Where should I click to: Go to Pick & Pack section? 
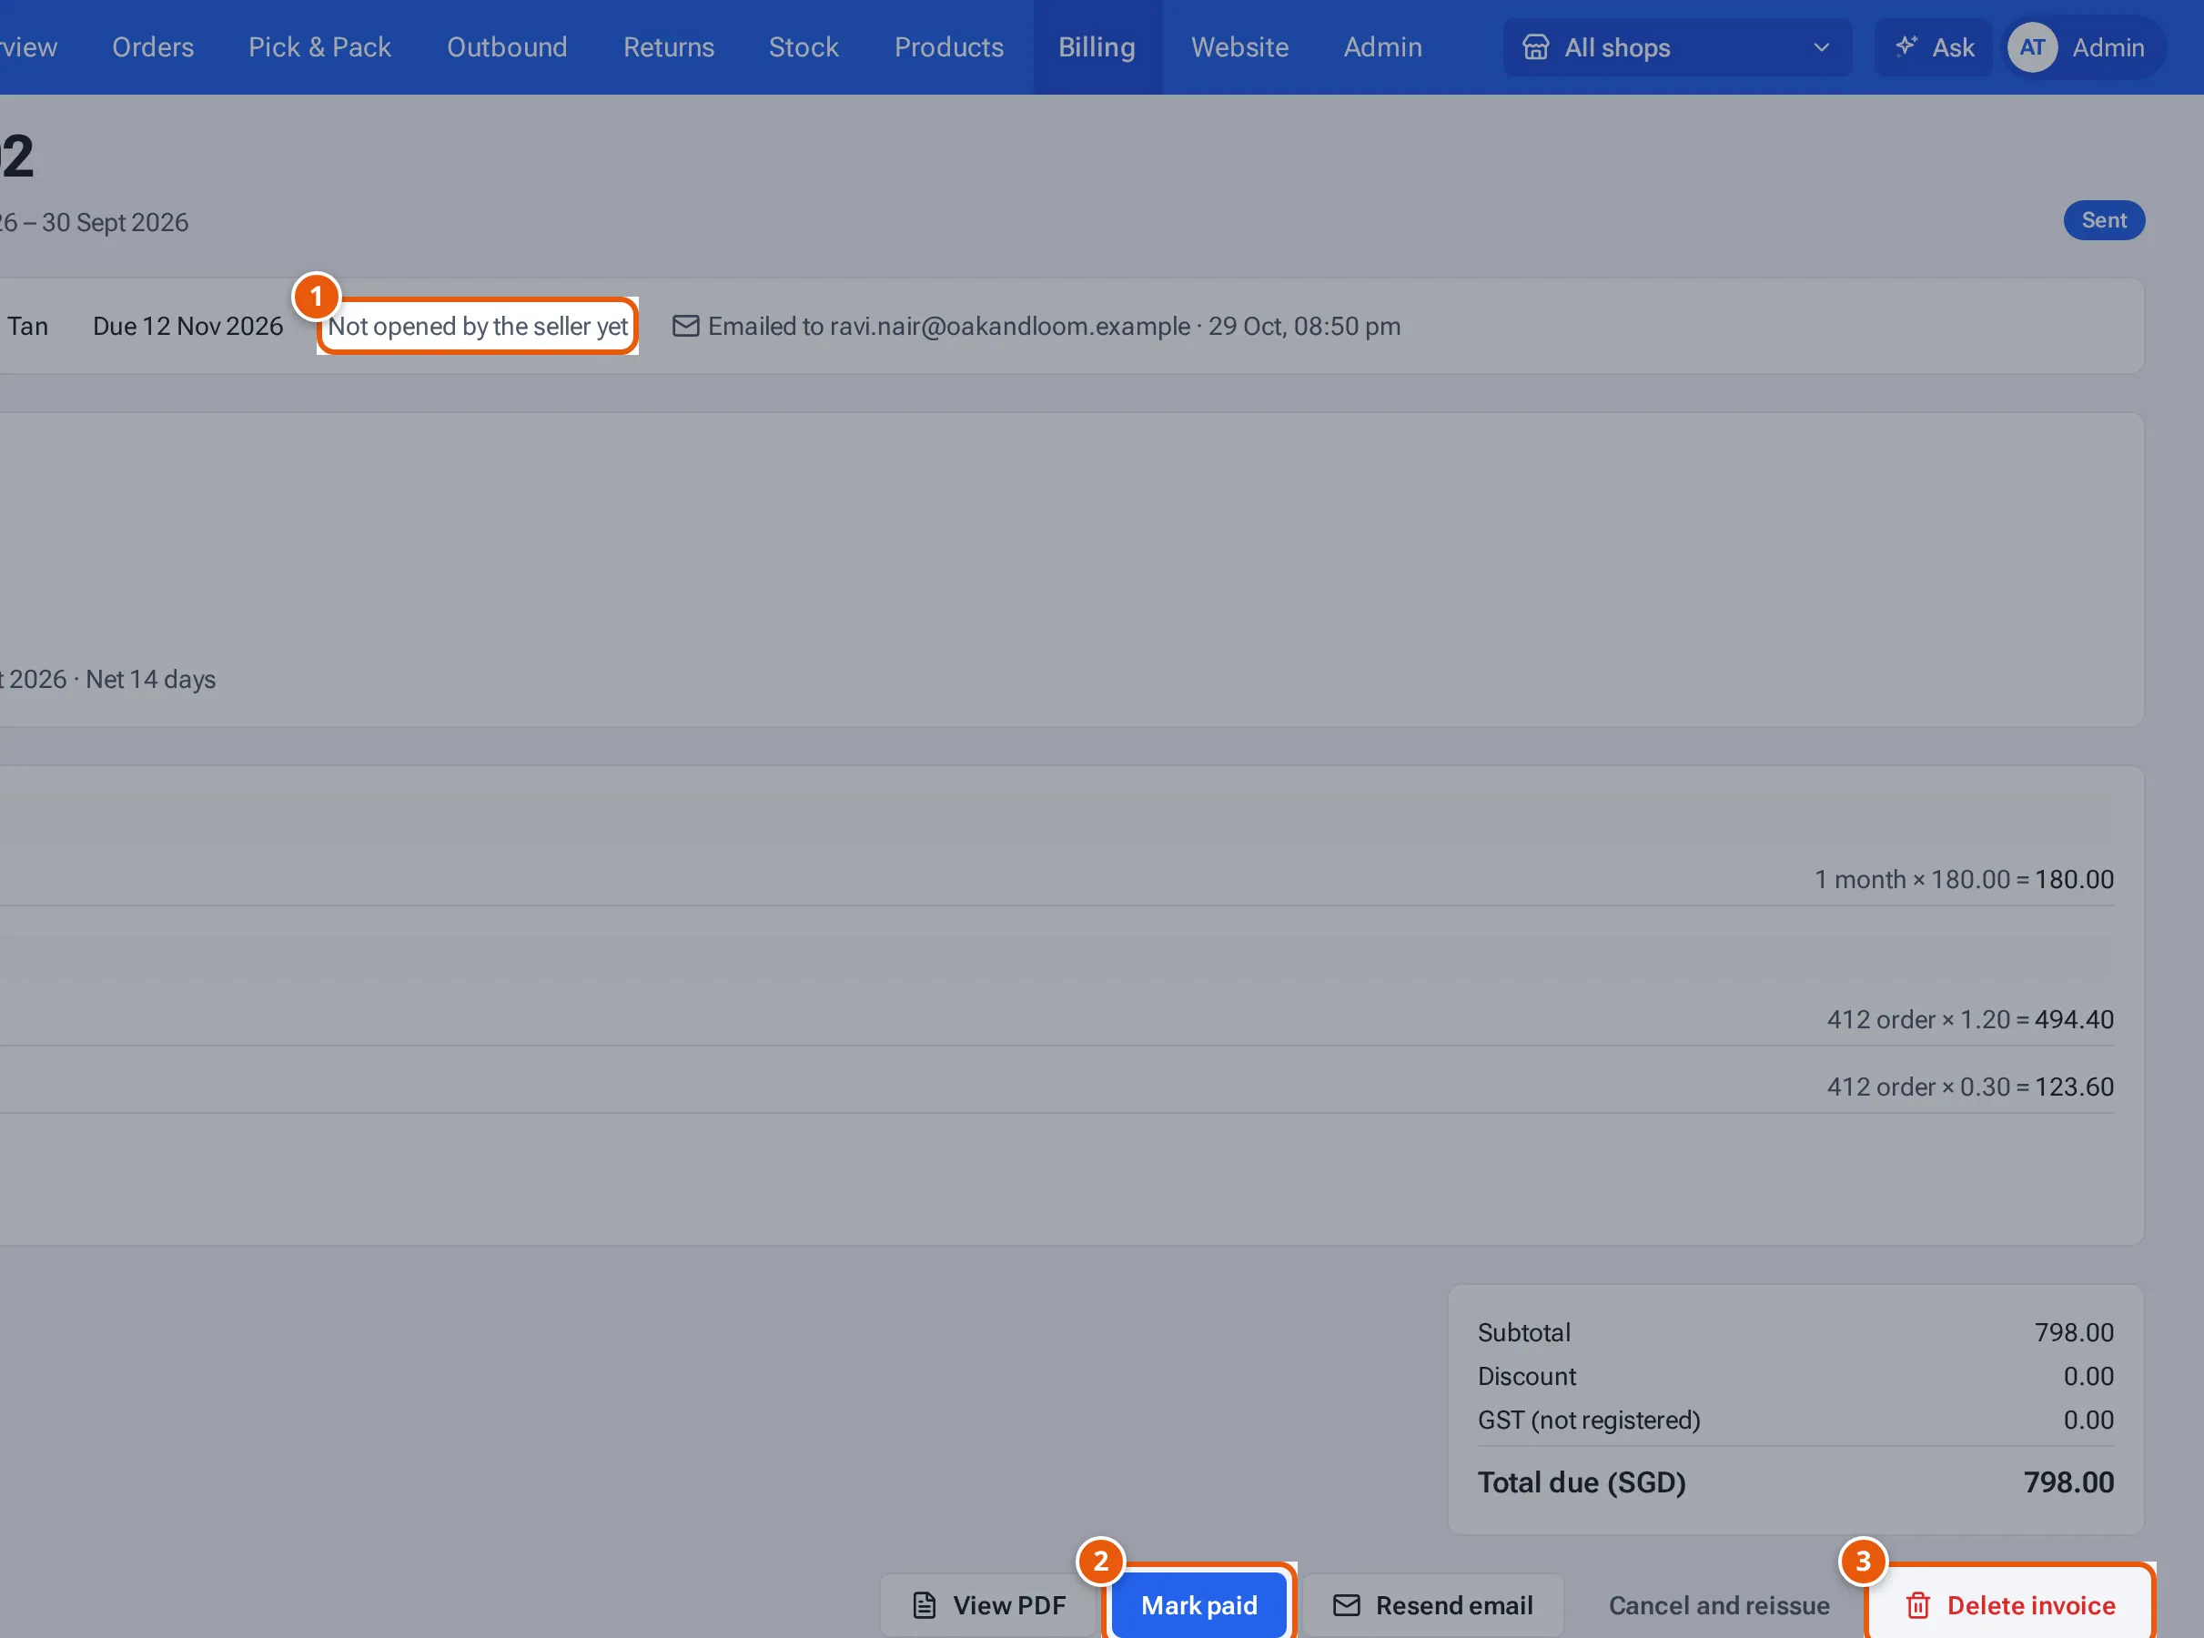(319, 46)
